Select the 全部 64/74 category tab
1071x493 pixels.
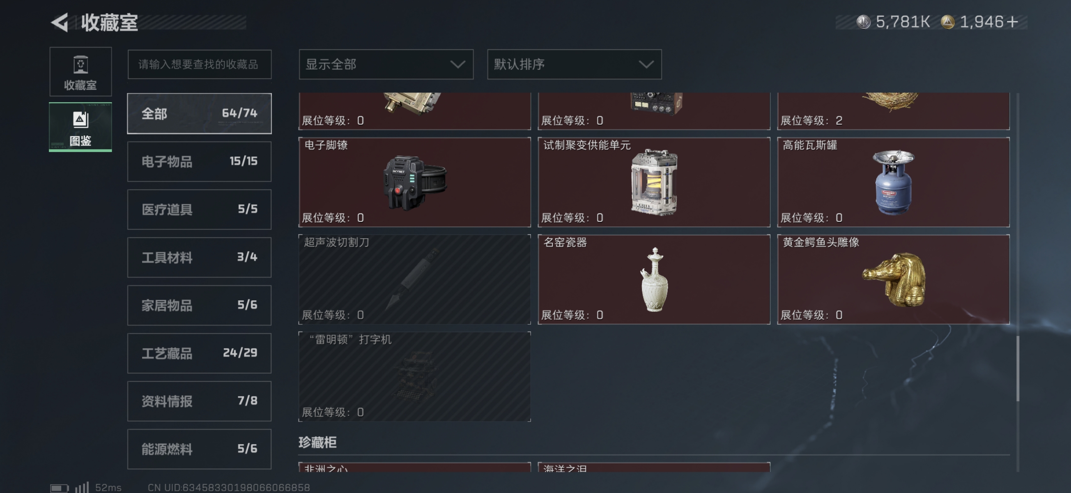tap(199, 113)
